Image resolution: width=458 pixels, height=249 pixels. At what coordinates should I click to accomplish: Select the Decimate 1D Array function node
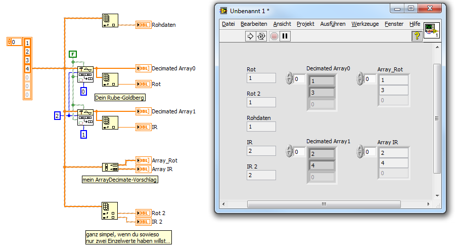click(110, 167)
